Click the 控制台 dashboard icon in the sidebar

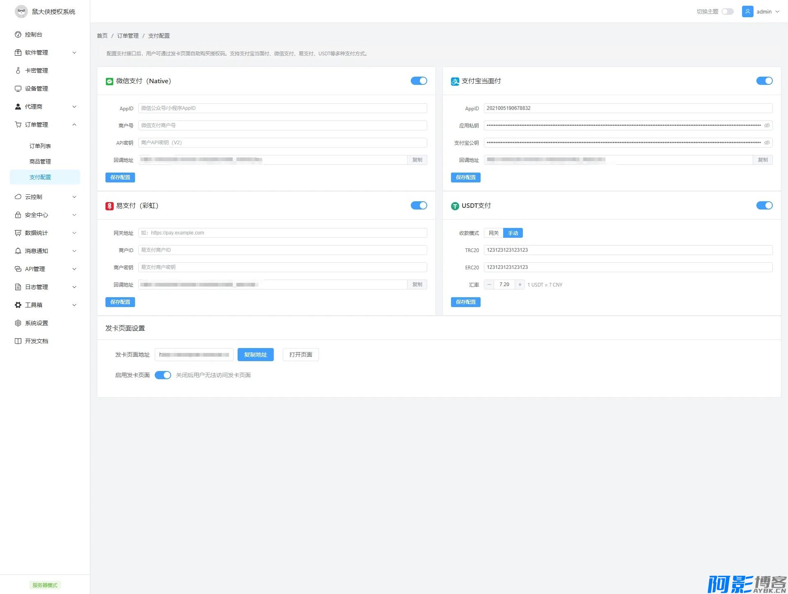pyautogui.click(x=18, y=34)
